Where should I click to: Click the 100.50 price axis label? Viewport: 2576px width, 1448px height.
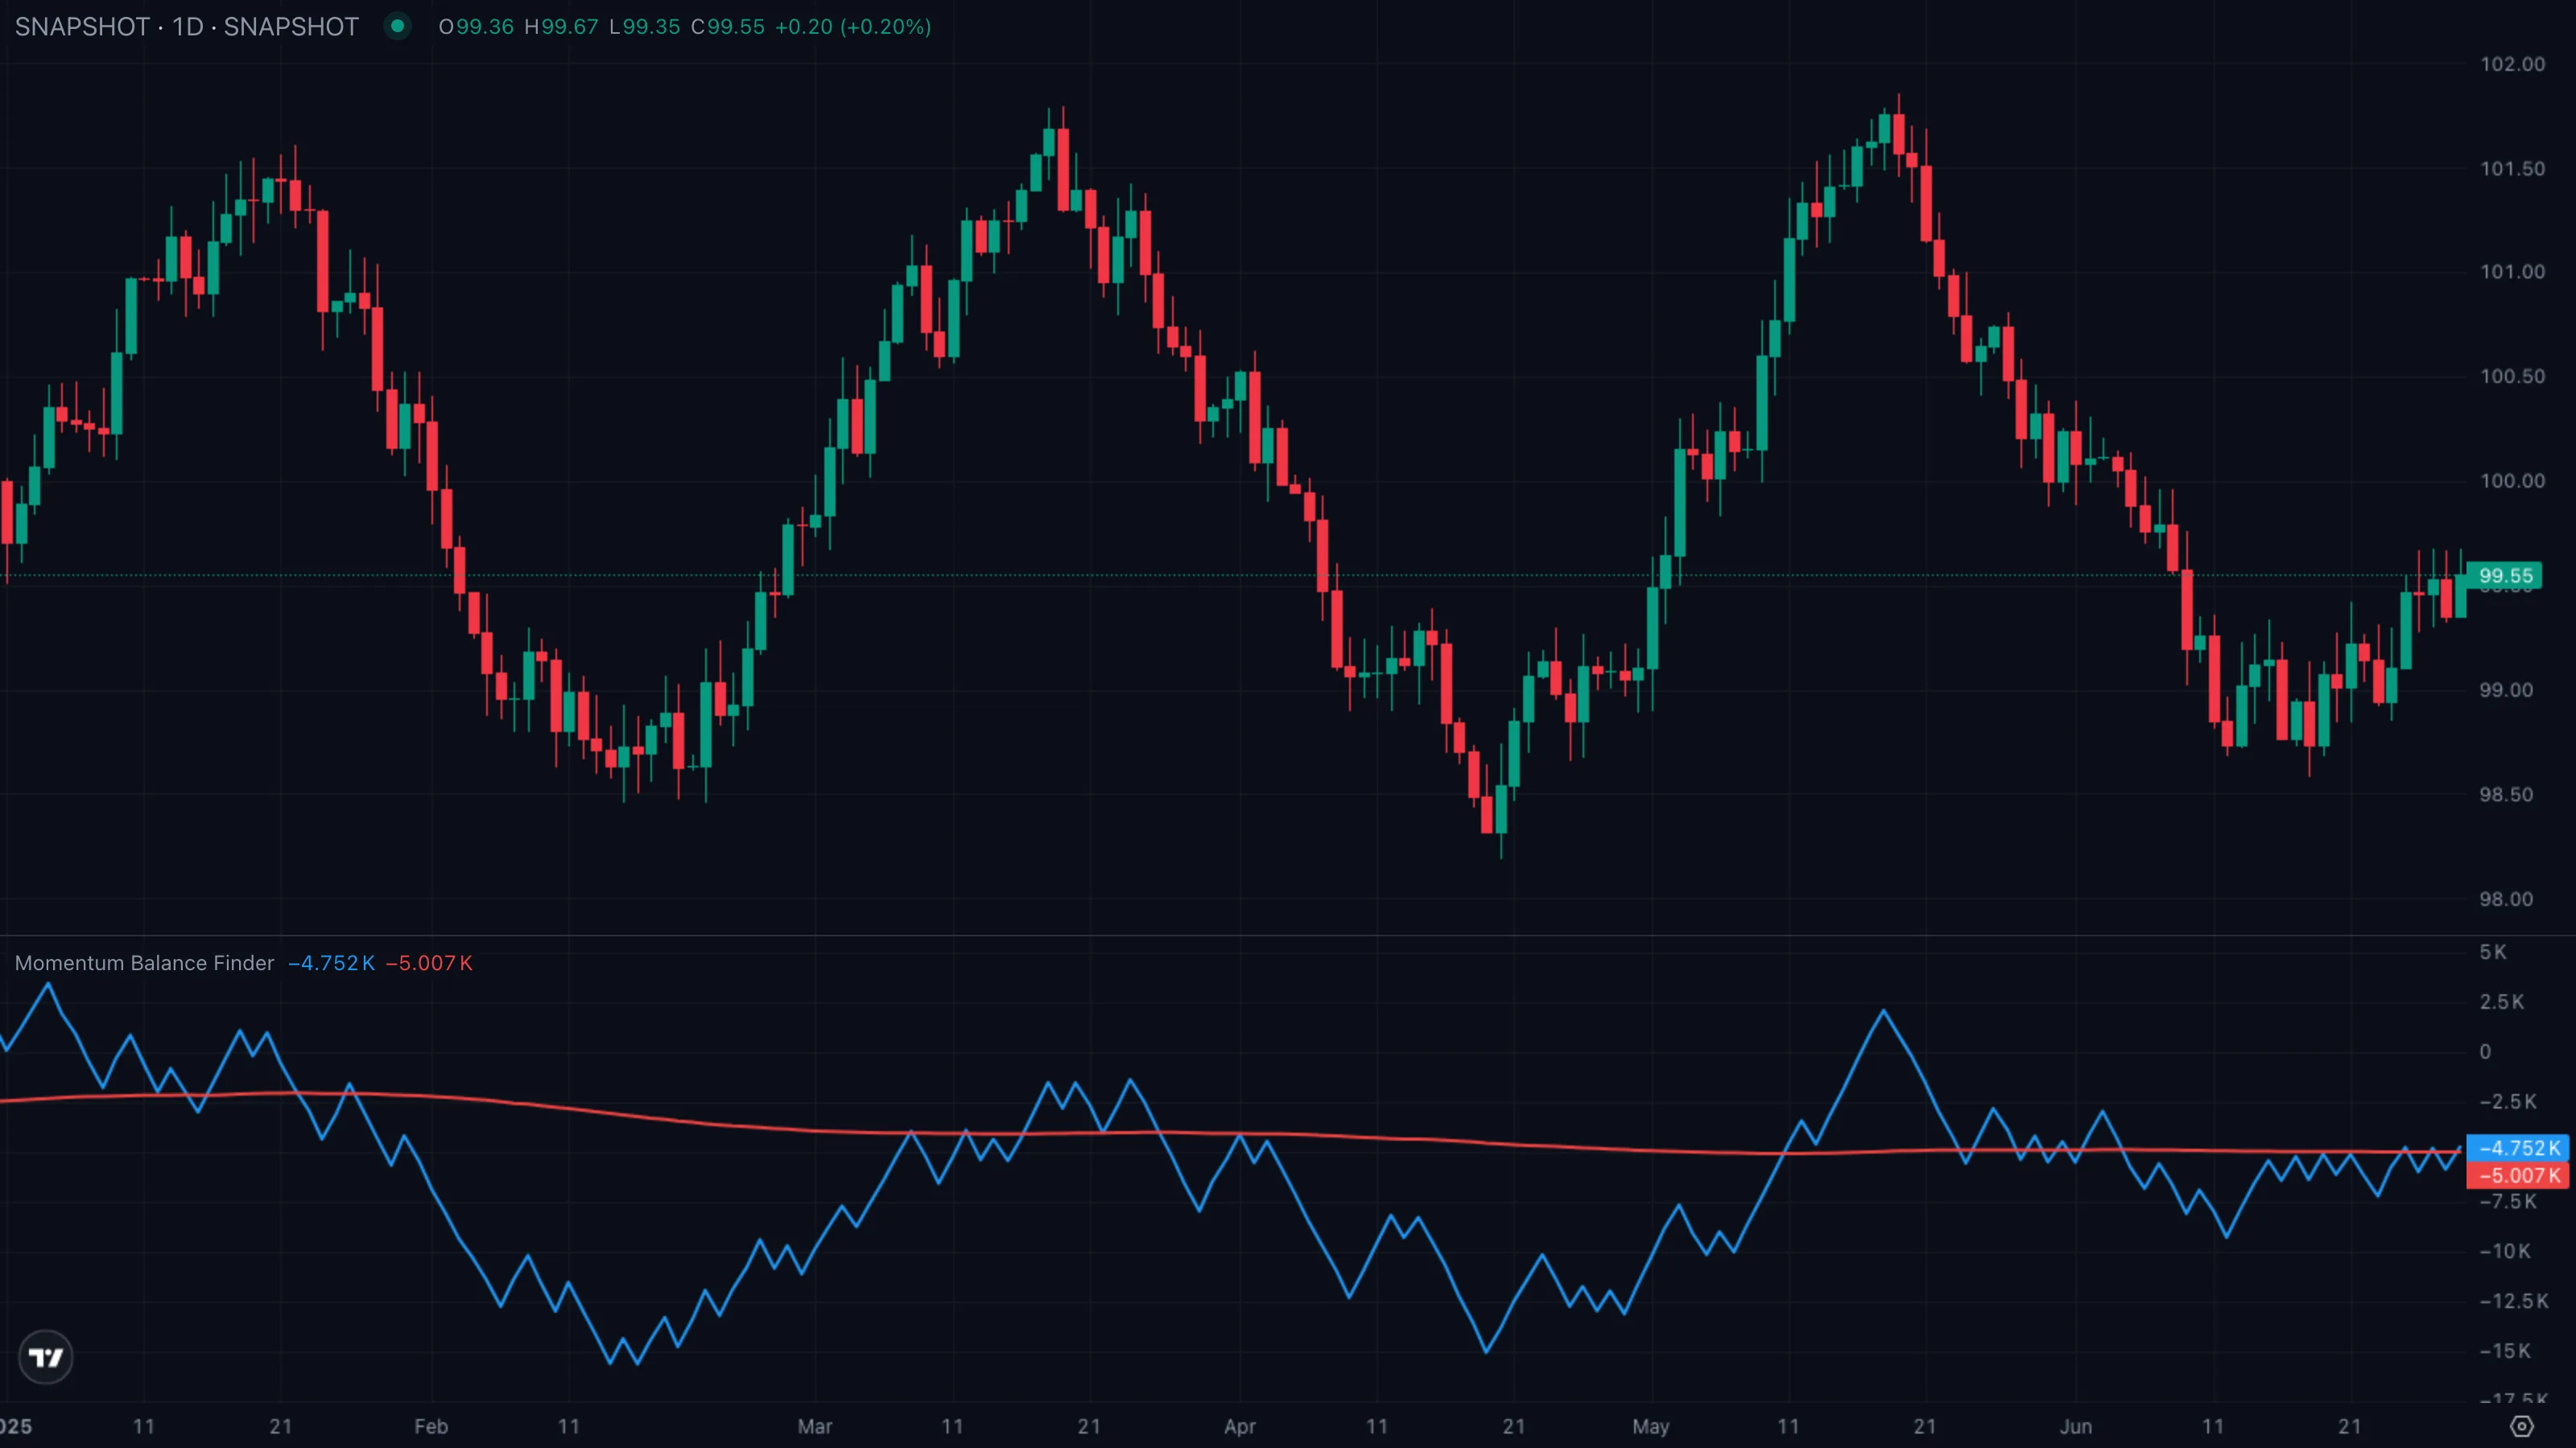coord(2512,376)
